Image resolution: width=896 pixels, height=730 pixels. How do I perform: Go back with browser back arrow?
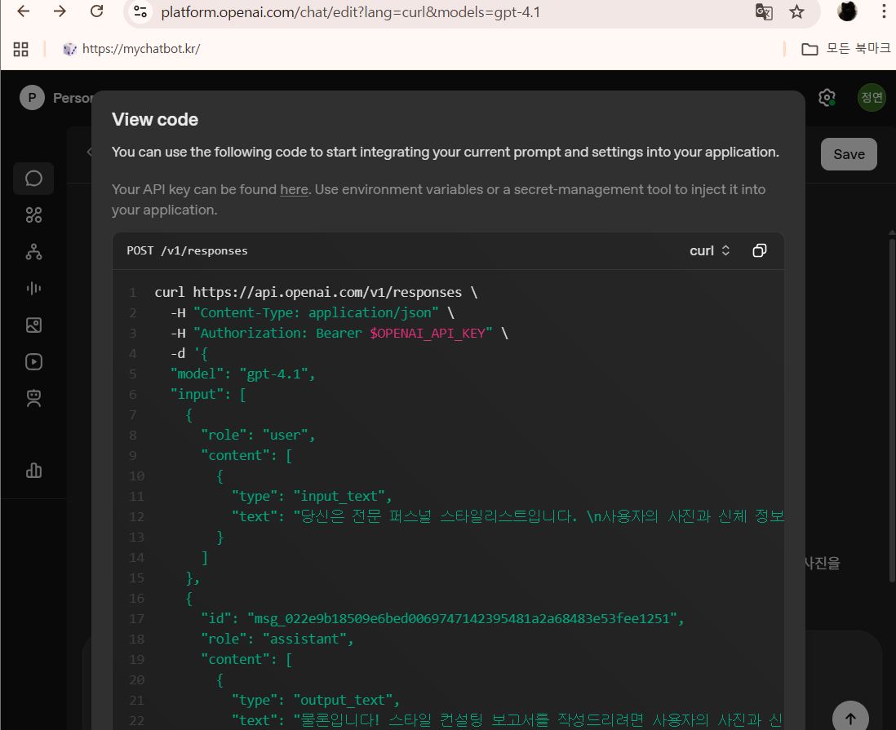24,11
